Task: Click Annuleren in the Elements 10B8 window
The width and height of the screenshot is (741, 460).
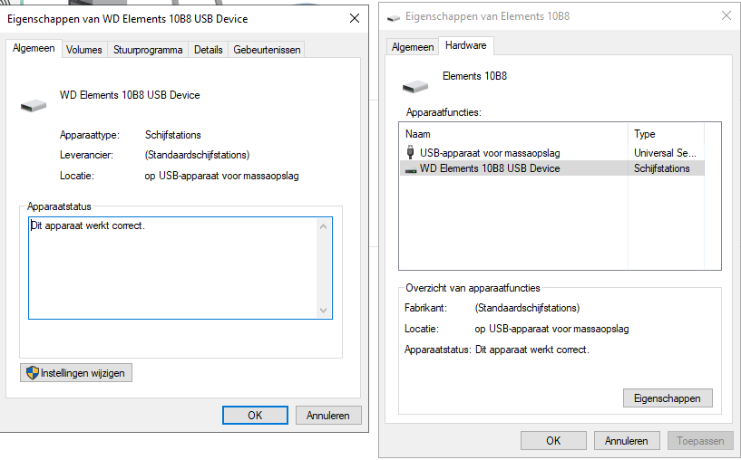Action: 627,441
